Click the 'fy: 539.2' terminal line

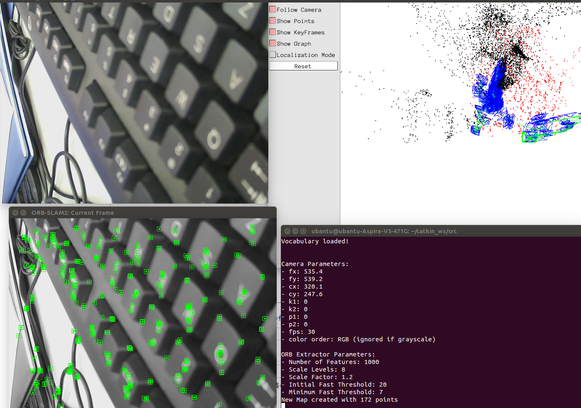[302, 279]
